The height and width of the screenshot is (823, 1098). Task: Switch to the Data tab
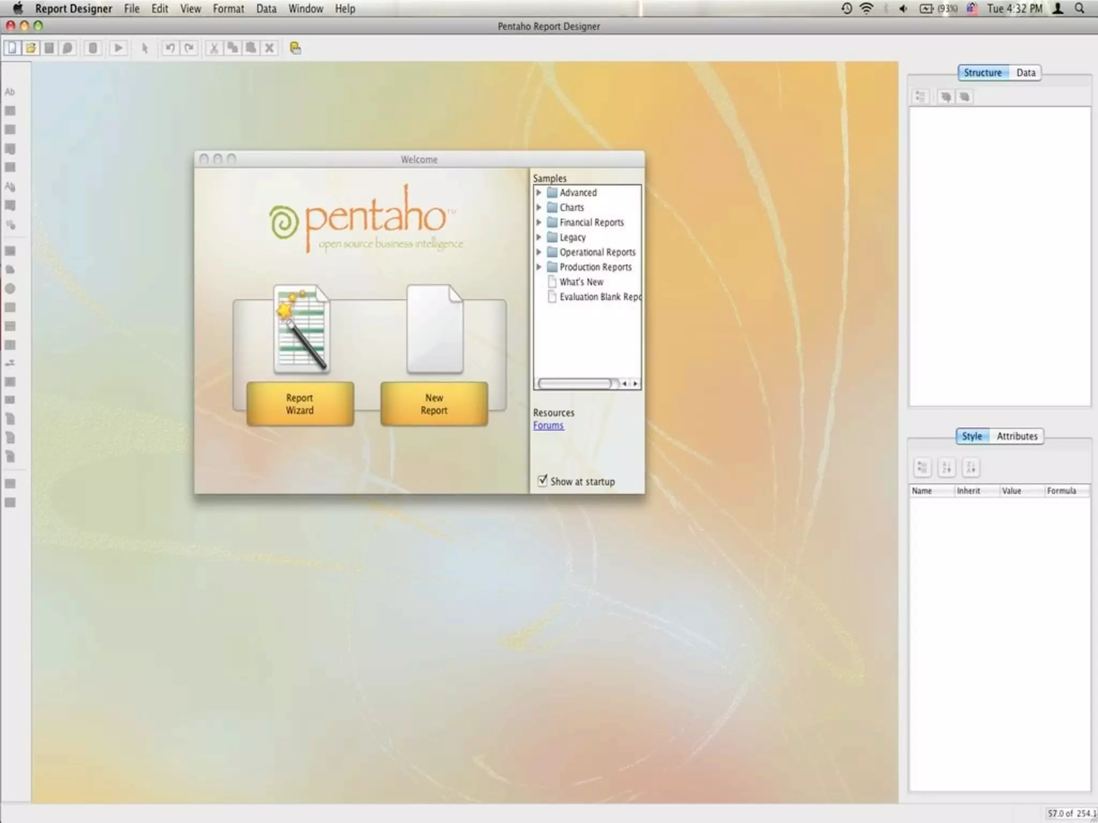1025,73
